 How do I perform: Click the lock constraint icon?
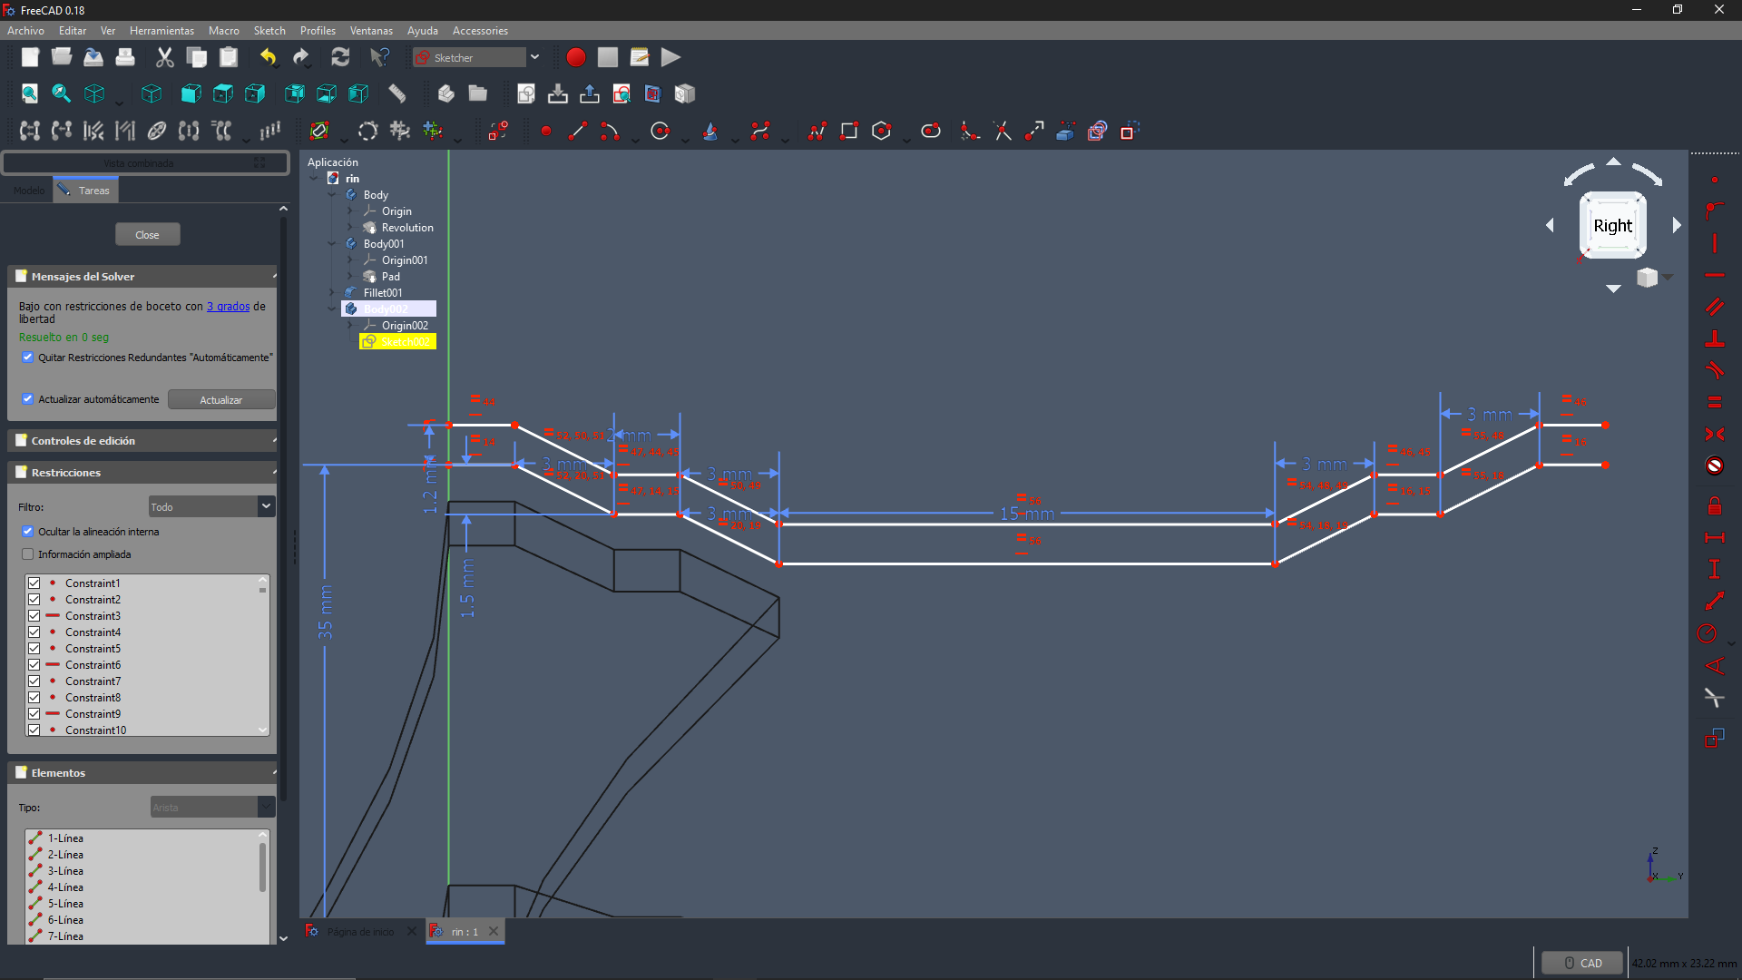1714,505
